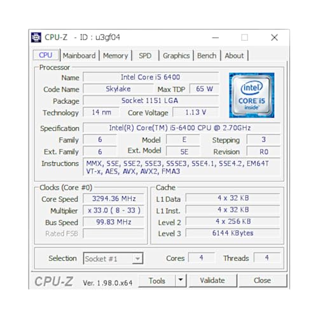The width and height of the screenshot is (318, 318).
Task: Click the Instructions list box
Action: (x=181, y=167)
